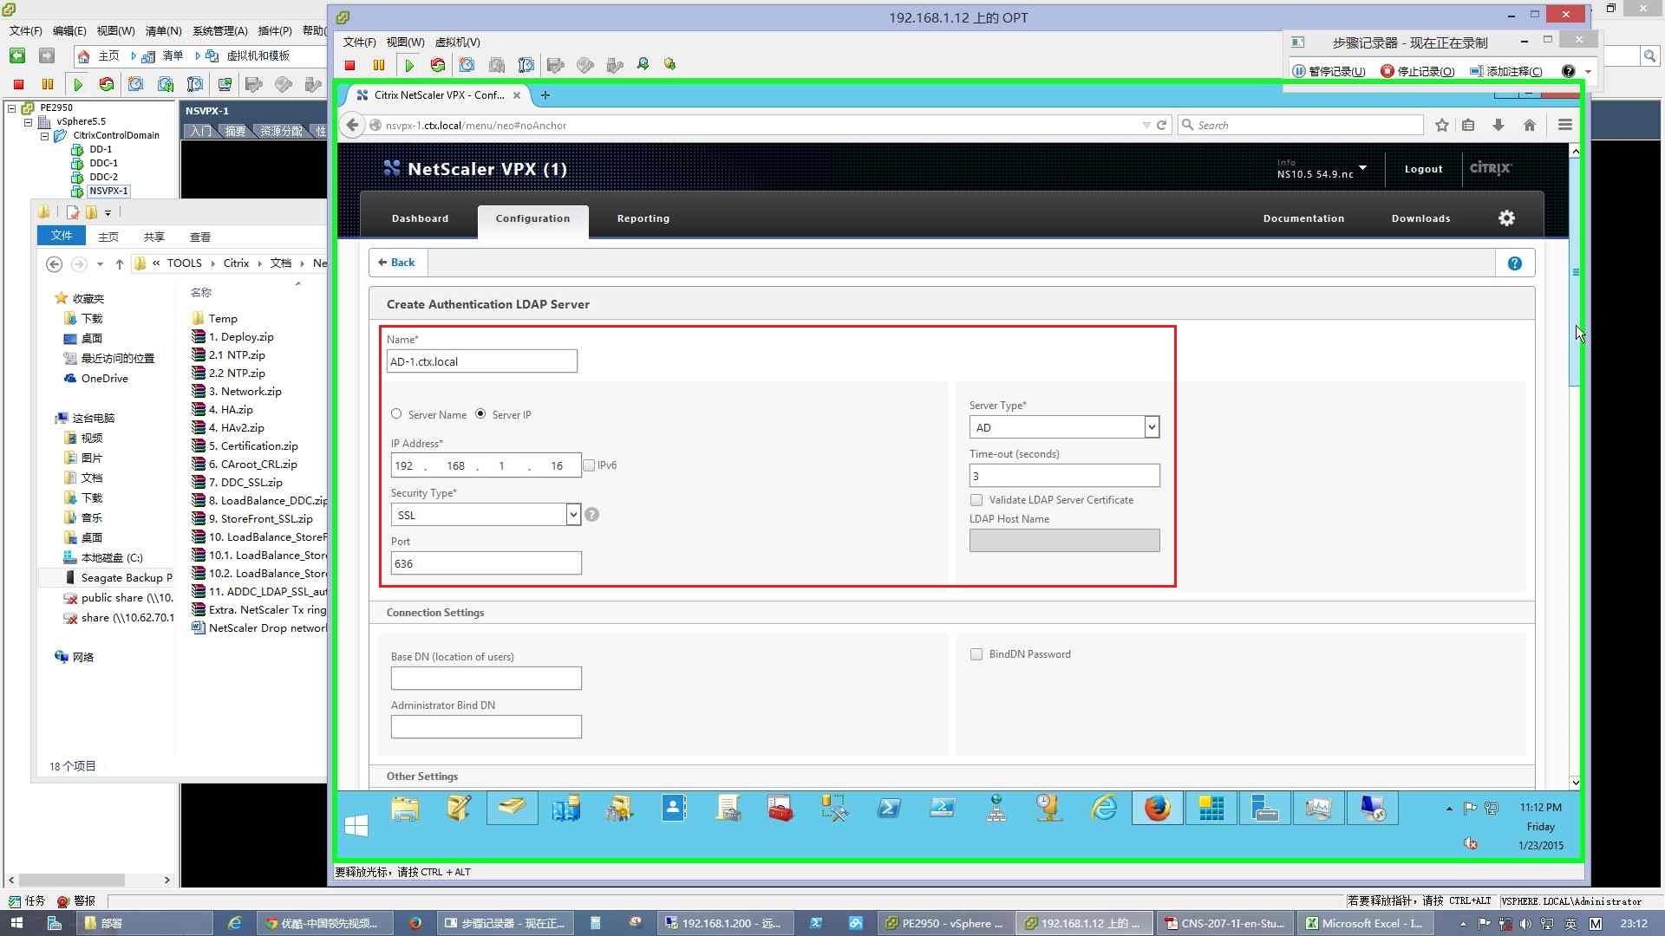
Task: Open the 视图(W) menu in OPT console
Action: [x=405, y=42]
